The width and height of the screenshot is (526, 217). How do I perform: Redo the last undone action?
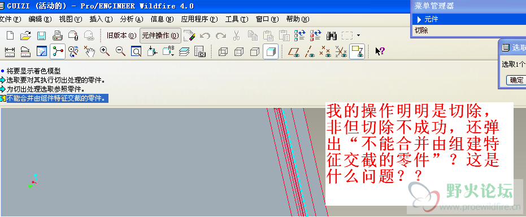(221, 36)
